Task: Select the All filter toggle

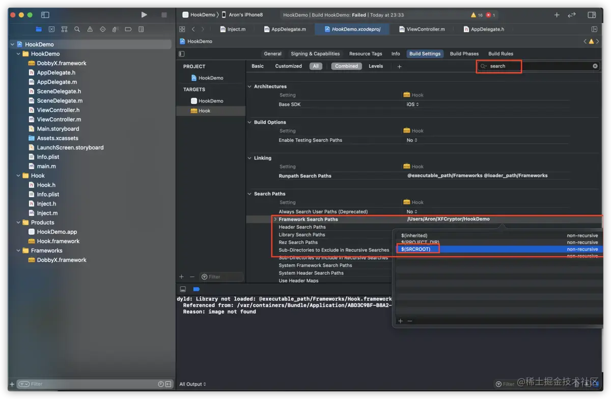Action: [x=316, y=66]
